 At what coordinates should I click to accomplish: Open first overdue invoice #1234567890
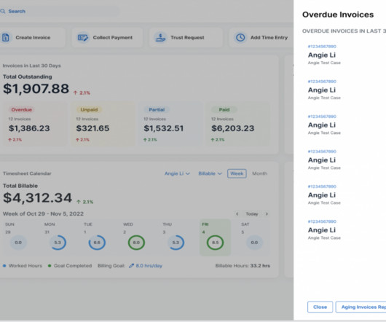click(x=322, y=47)
